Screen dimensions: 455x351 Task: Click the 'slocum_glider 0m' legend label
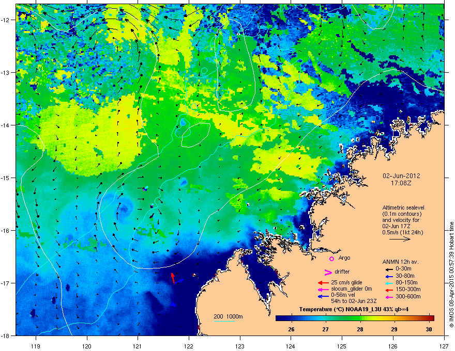pyautogui.click(x=352, y=289)
